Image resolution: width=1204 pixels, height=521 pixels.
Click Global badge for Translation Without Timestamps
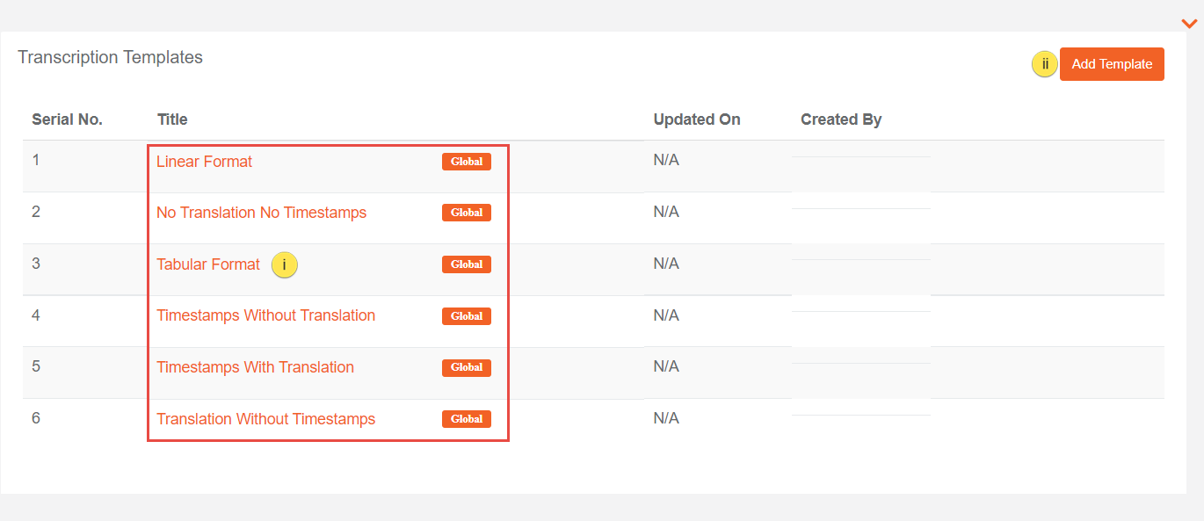[466, 419]
